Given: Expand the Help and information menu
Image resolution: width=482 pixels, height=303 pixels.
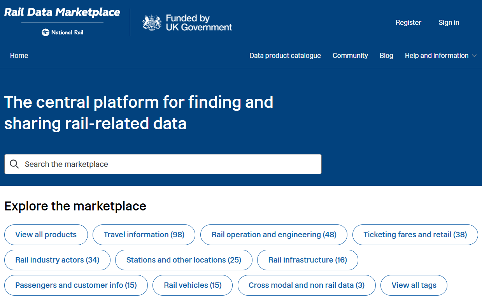Looking at the screenshot, I should pyautogui.click(x=436, y=56).
